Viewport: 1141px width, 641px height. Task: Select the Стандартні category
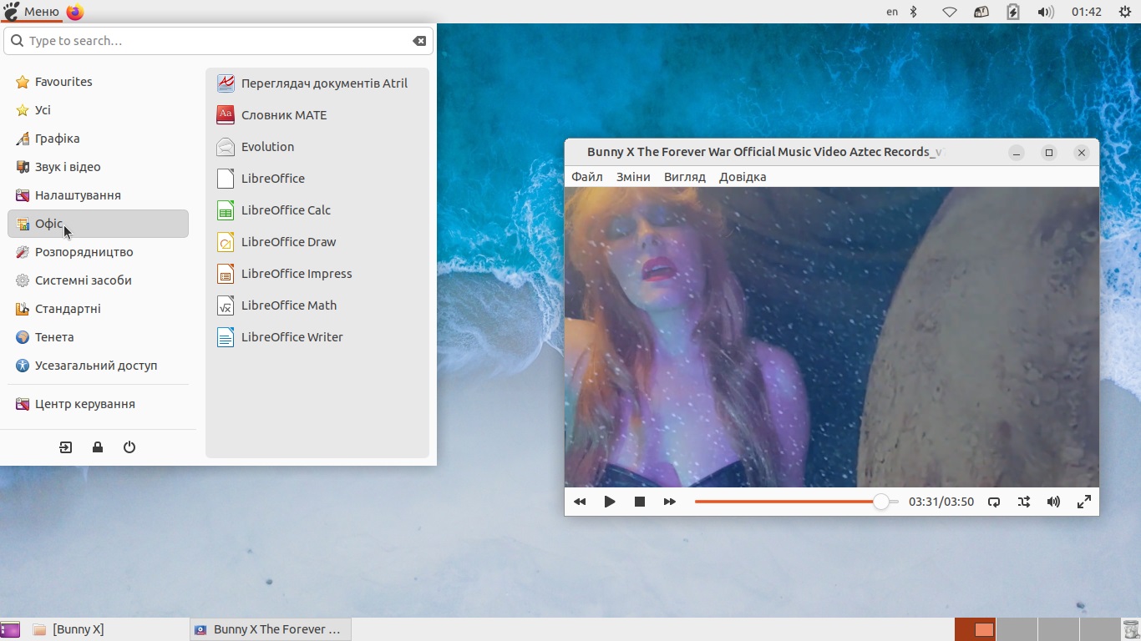coord(98,309)
